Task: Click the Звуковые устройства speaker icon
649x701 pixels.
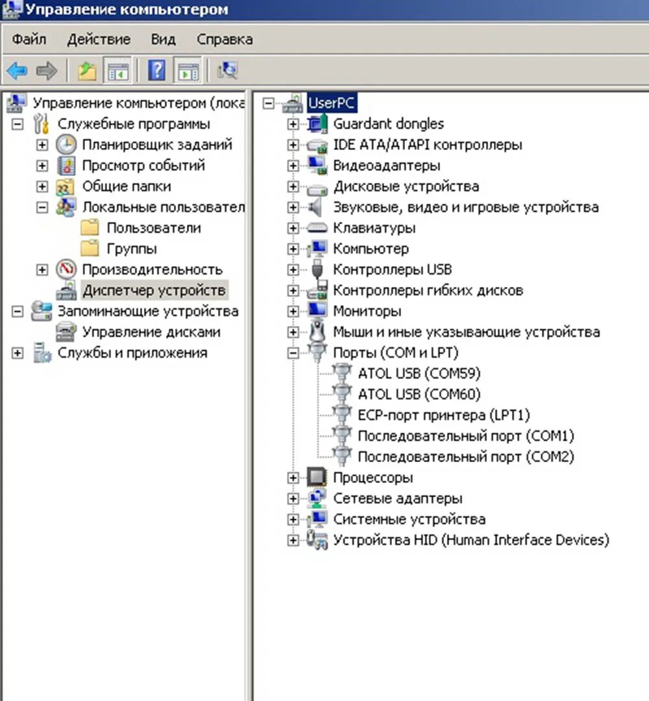Action: click(315, 207)
